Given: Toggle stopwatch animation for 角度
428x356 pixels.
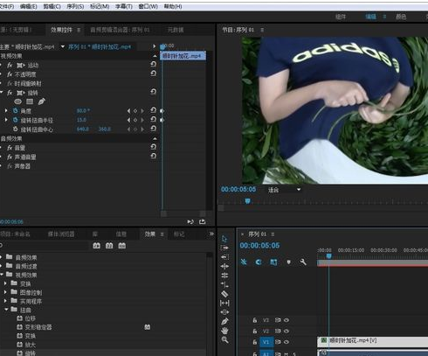Looking at the screenshot, I should pyautogui.click(x=15, y=111).
